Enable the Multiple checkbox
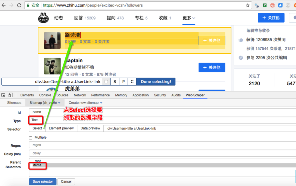 click(31, 138)
